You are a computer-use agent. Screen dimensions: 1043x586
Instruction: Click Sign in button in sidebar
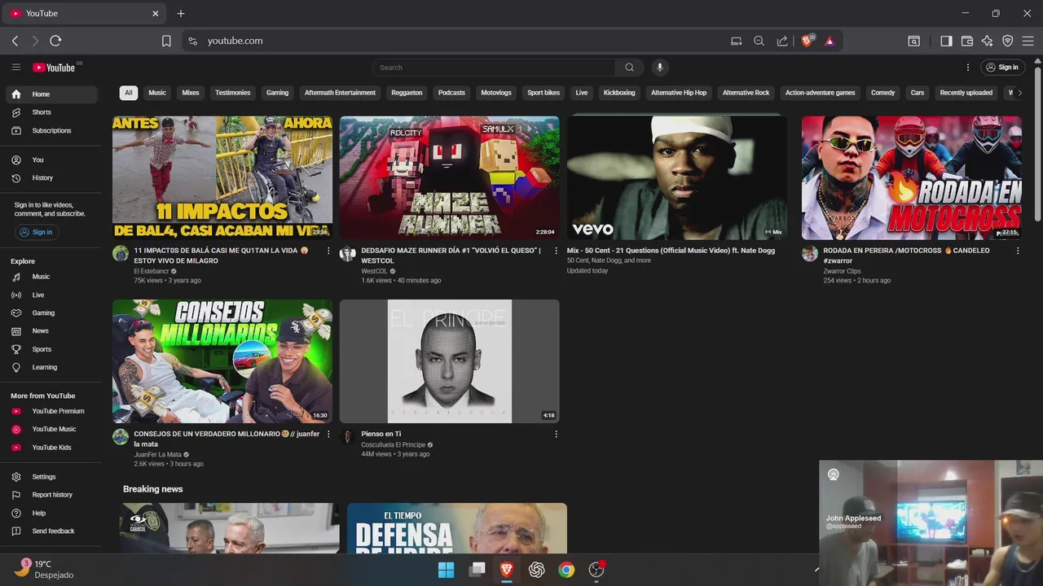(x=35, y=232)
